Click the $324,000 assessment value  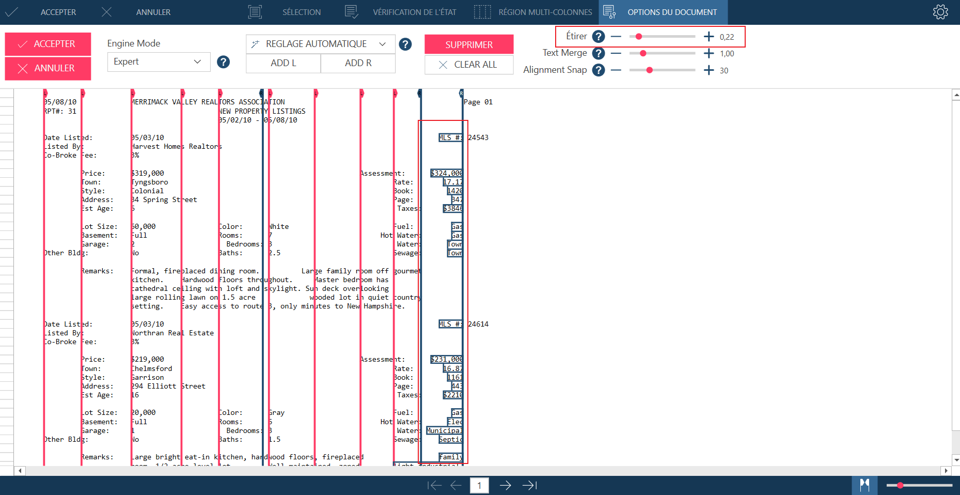pyautogui.click(x=447, y=173)
